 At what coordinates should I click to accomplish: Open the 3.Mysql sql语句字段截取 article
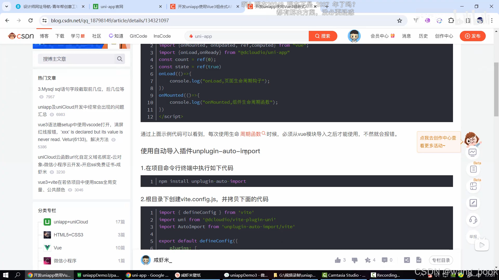[x=81, y=89]
